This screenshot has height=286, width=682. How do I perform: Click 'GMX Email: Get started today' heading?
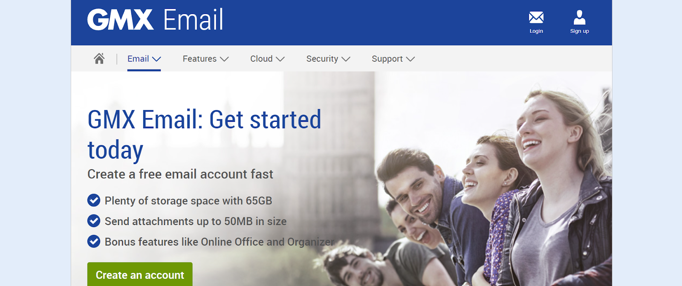click(x=204, y=134)
